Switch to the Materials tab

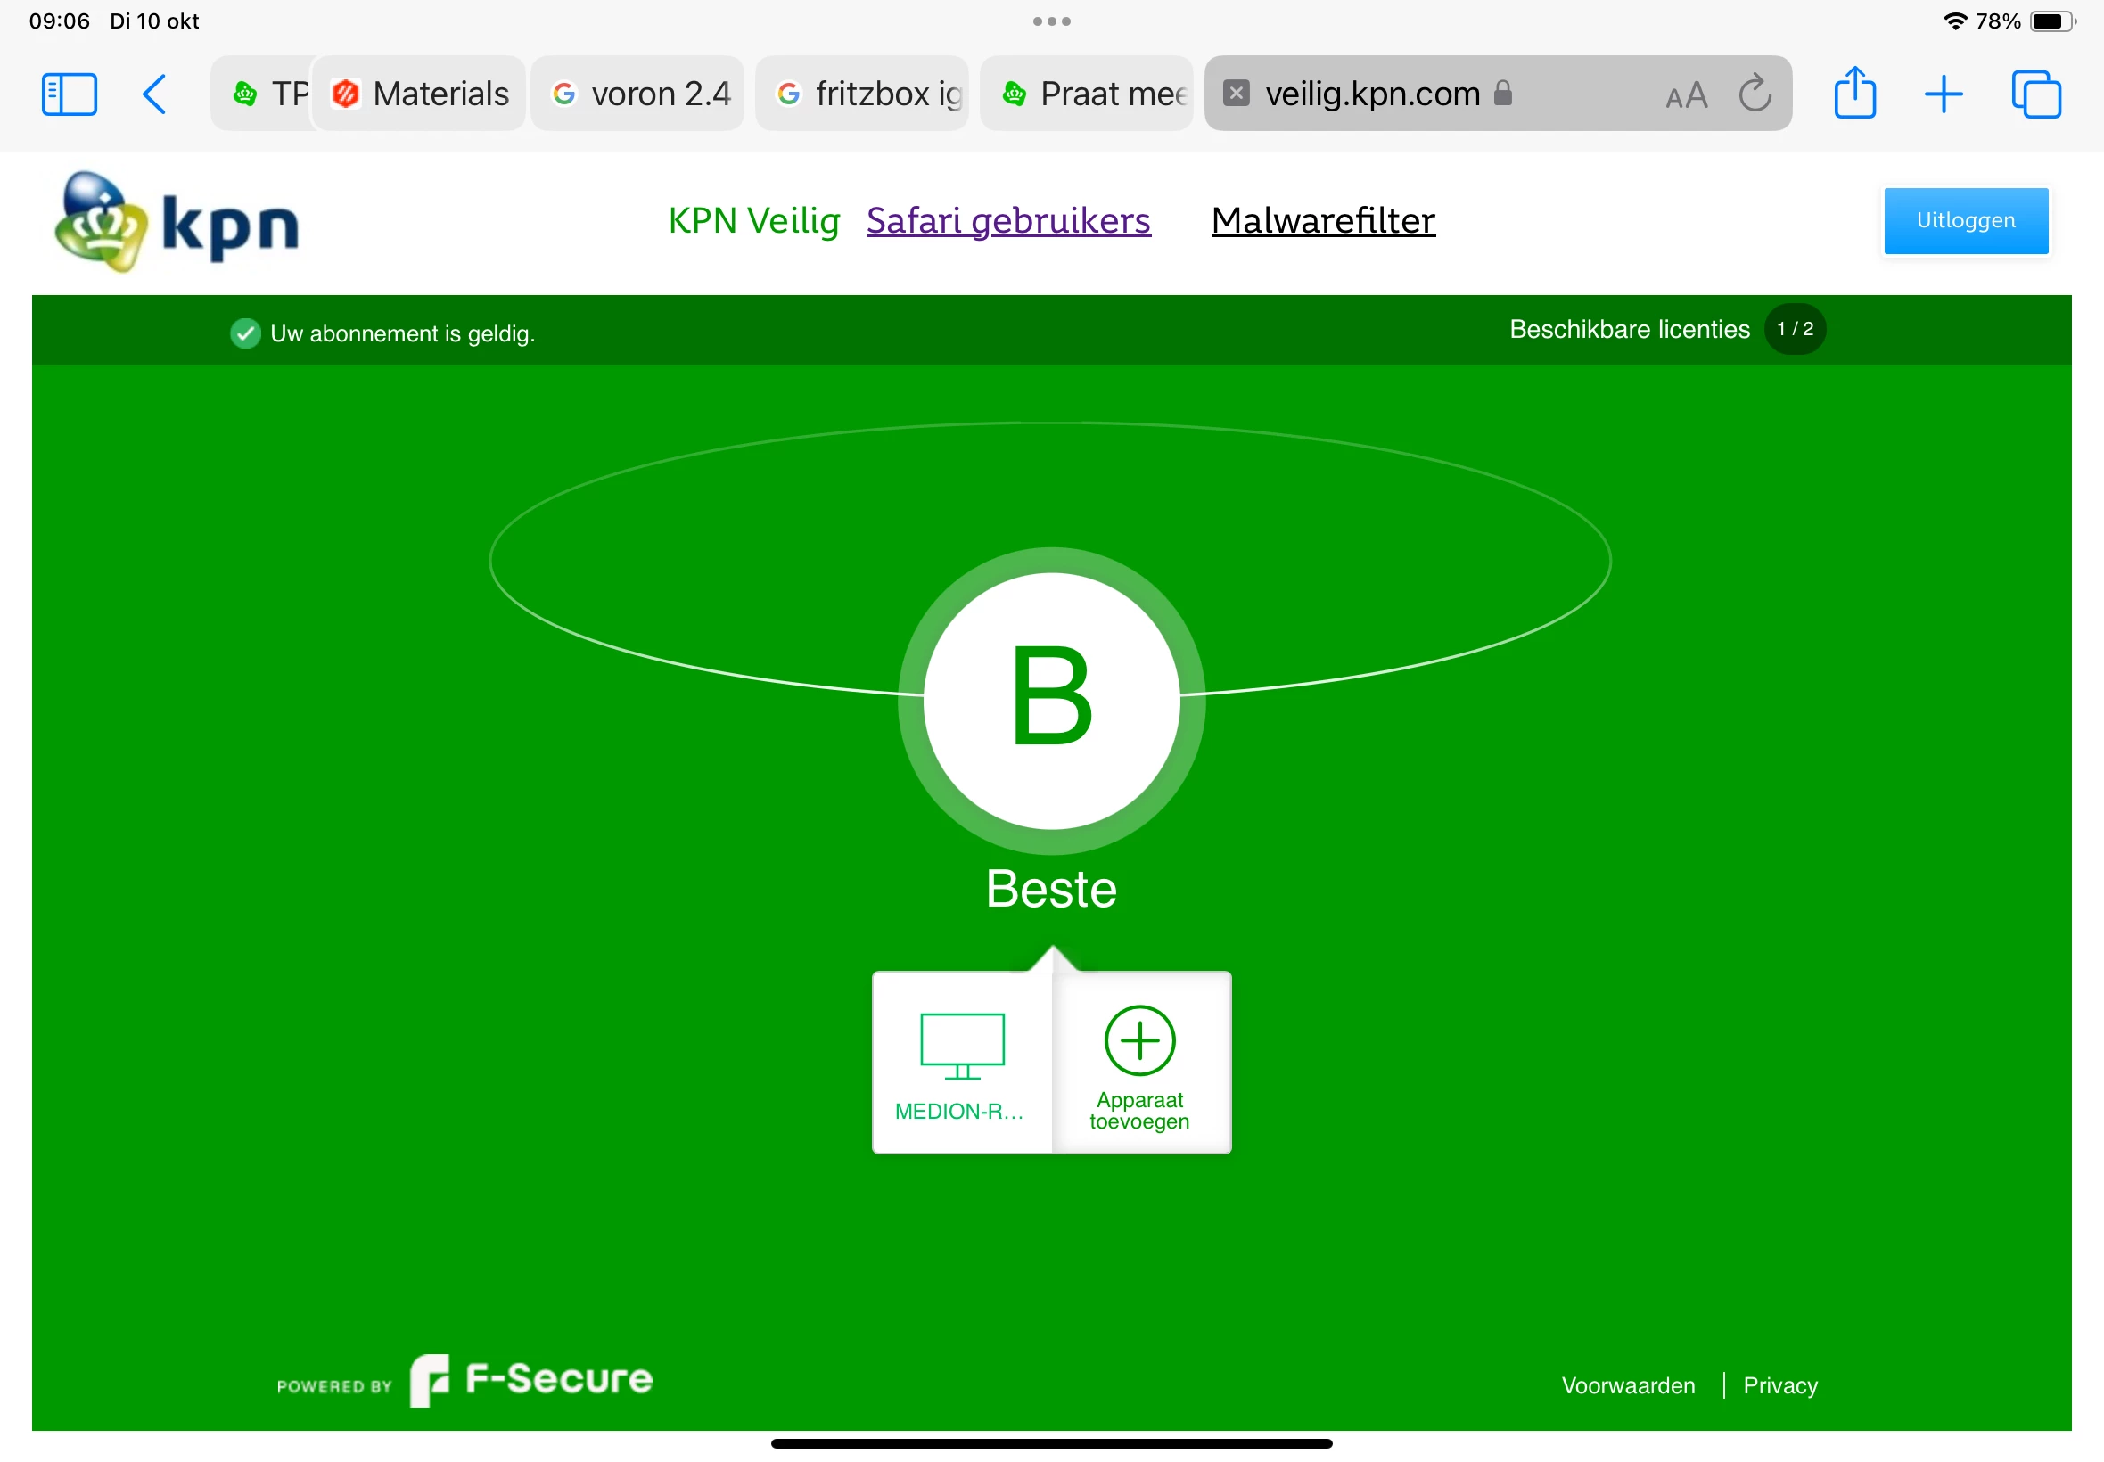421,94
